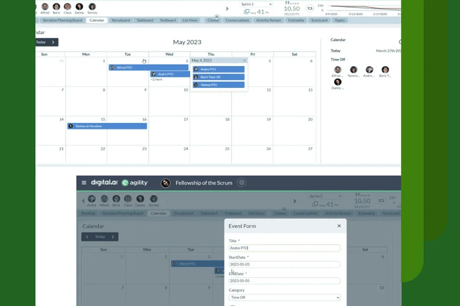
Task: Open the Sprint 5 dropdown in the Fellowship window
Action: pyautogui.click(x=325, y=196)
